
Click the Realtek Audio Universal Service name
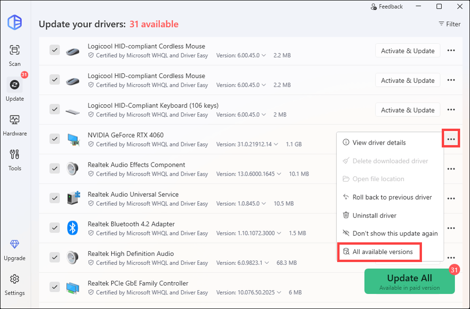(x=133, y=194)
